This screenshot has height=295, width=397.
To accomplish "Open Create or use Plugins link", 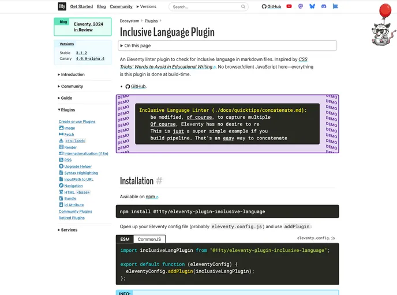I will 77,122.
